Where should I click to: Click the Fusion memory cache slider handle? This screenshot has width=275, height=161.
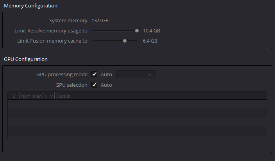click(125, 41)
